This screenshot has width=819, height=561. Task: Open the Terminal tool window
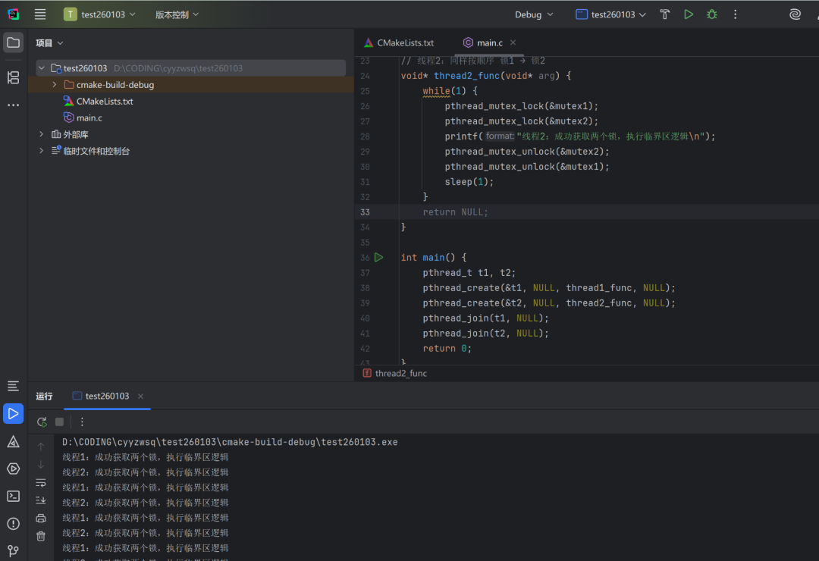[13, 496]
